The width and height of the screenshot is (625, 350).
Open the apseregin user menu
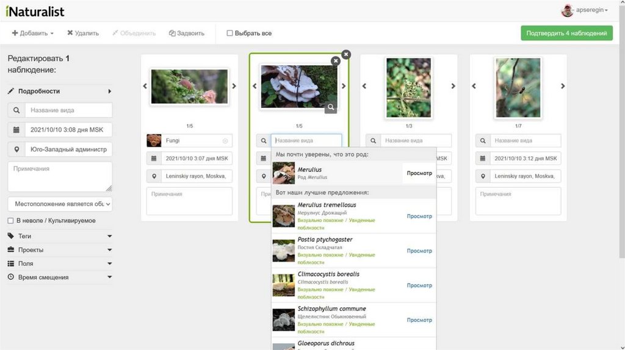click(585, 10)
